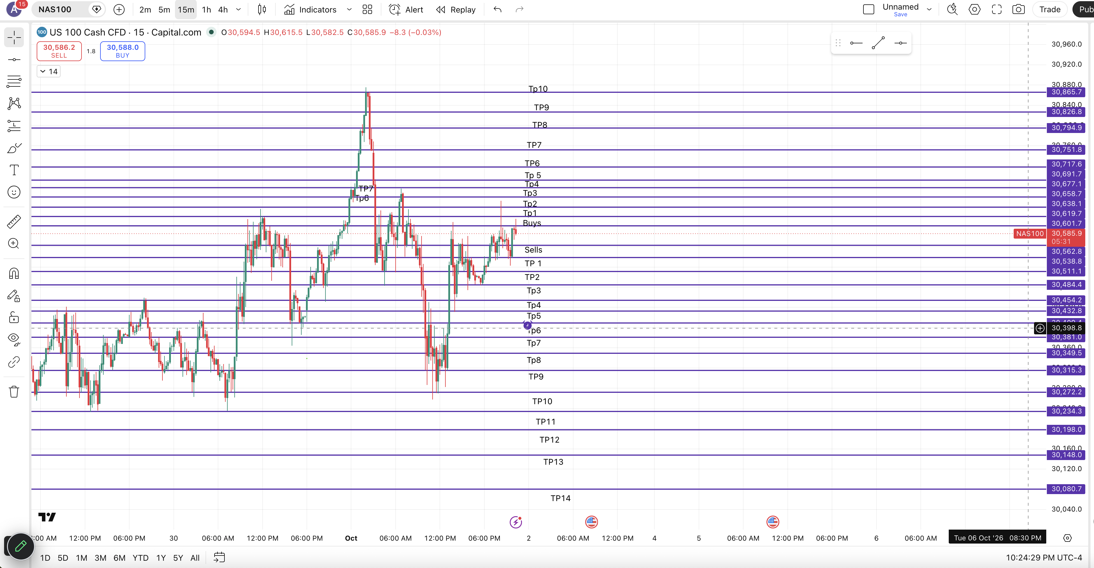
Task: Select the crosshair cursor tool
Action: 14,37
